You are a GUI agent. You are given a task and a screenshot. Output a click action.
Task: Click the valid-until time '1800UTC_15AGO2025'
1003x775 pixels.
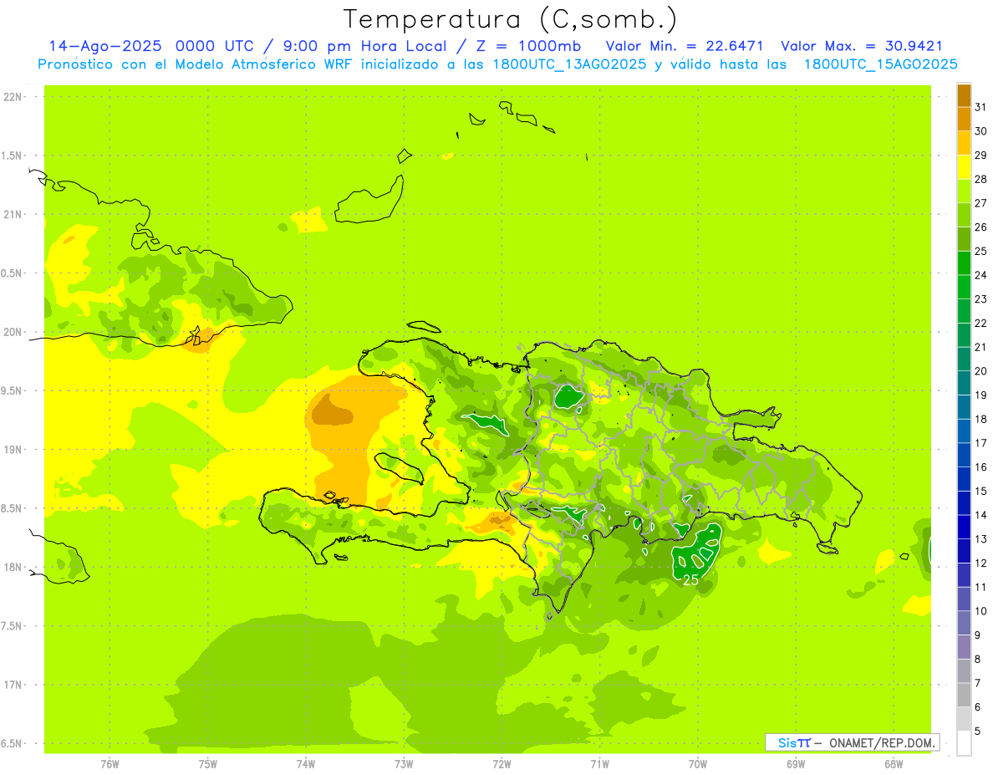pos(880,64)
